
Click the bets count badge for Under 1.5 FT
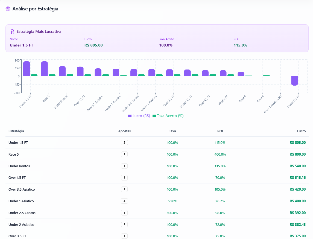(124, 143)
